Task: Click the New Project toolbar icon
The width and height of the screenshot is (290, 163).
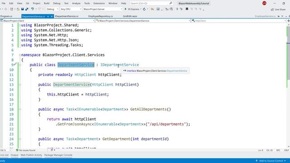Action: click(12, 9)
